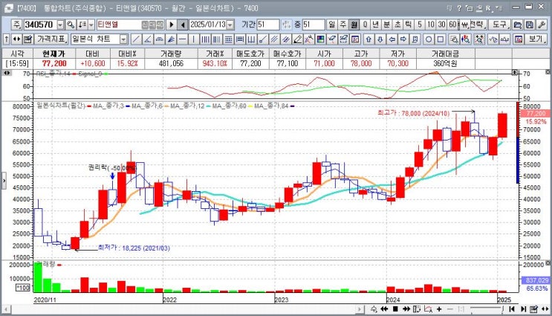
Task: Click the next stock play arrow
Action: [172, 25]
